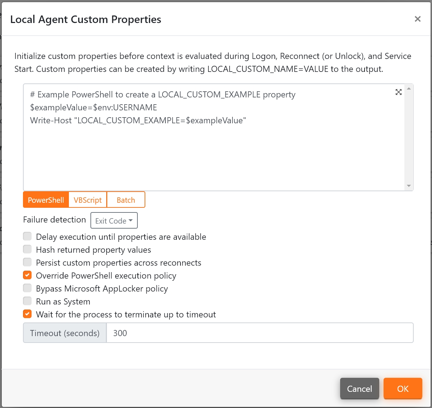Open the Exit Code failure detection dropdown
This screenshot has width=432, height=408.
click(114, 220)
